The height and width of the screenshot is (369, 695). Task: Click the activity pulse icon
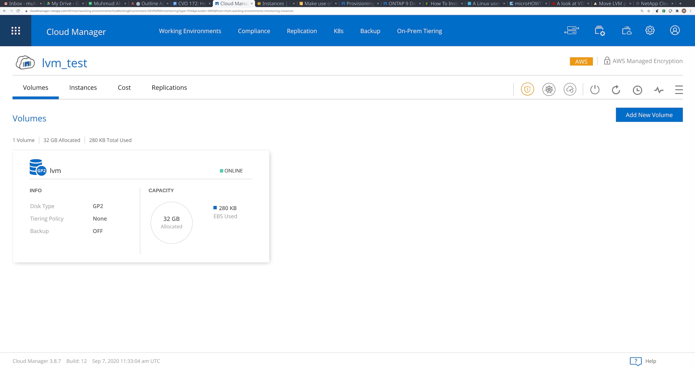(x=659, y=90)
